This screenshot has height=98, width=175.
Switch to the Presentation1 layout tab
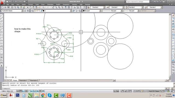click(x=23, y=80)
